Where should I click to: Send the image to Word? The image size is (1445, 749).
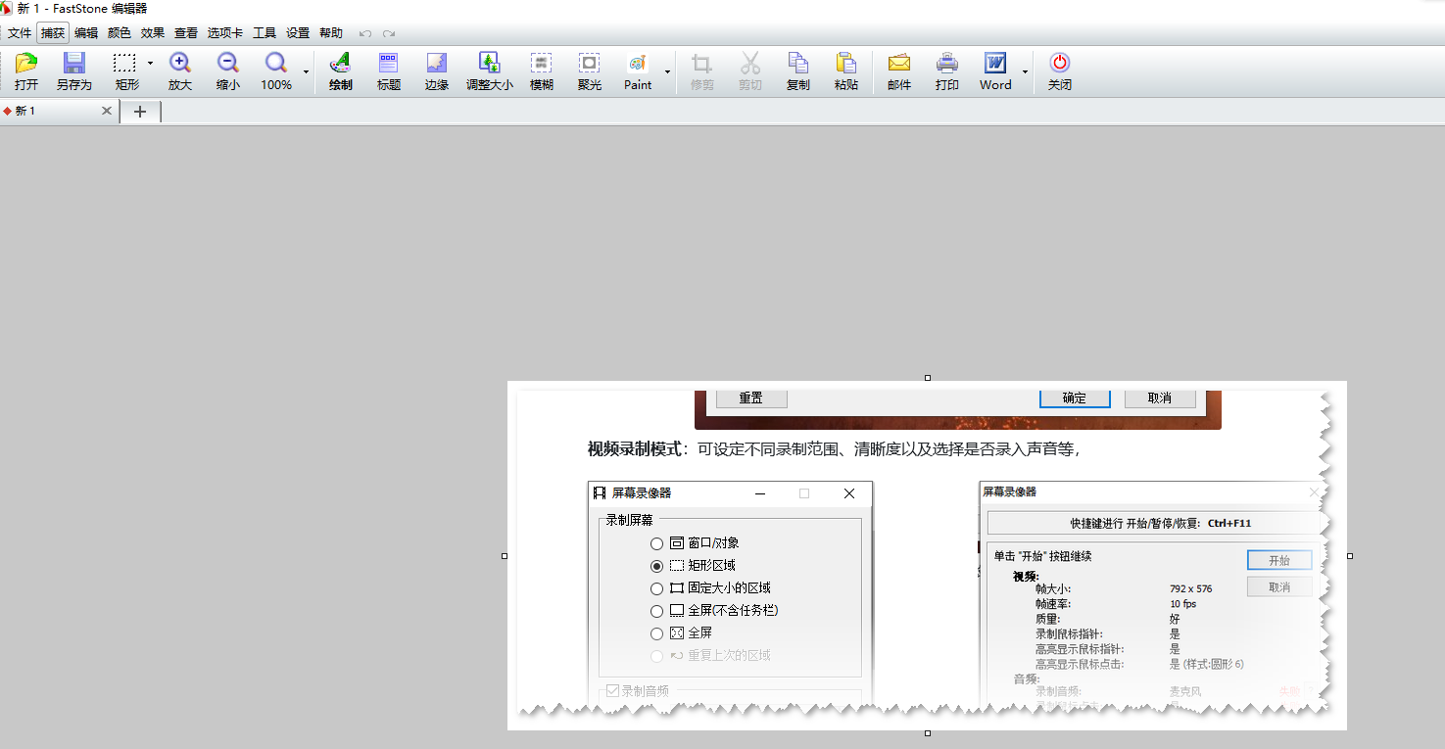(x=995, y=71)
